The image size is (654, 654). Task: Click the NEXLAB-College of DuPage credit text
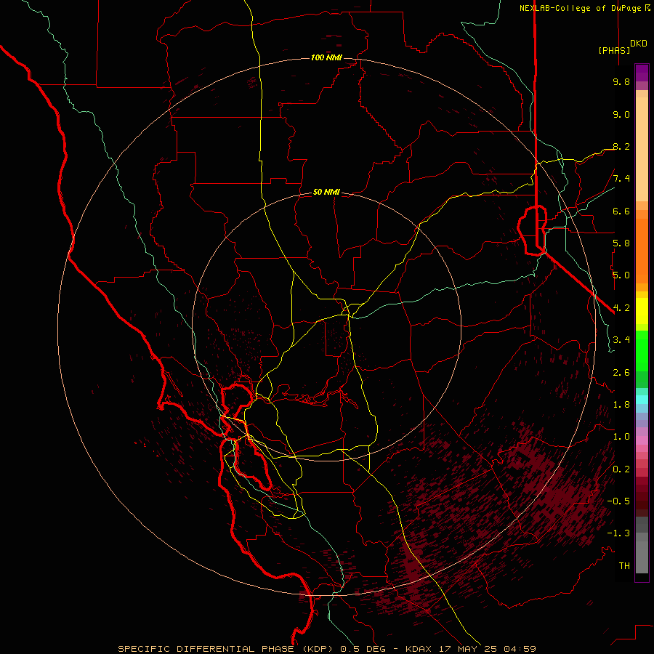(581, 8)
